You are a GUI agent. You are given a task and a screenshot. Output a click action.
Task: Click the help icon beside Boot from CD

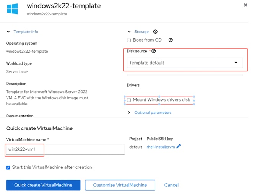[x=171, y=40]
